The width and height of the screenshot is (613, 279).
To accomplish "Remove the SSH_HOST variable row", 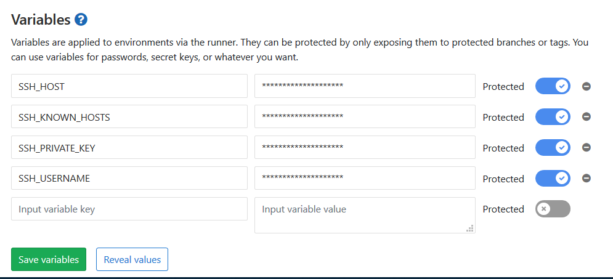I will pos(586,86).
